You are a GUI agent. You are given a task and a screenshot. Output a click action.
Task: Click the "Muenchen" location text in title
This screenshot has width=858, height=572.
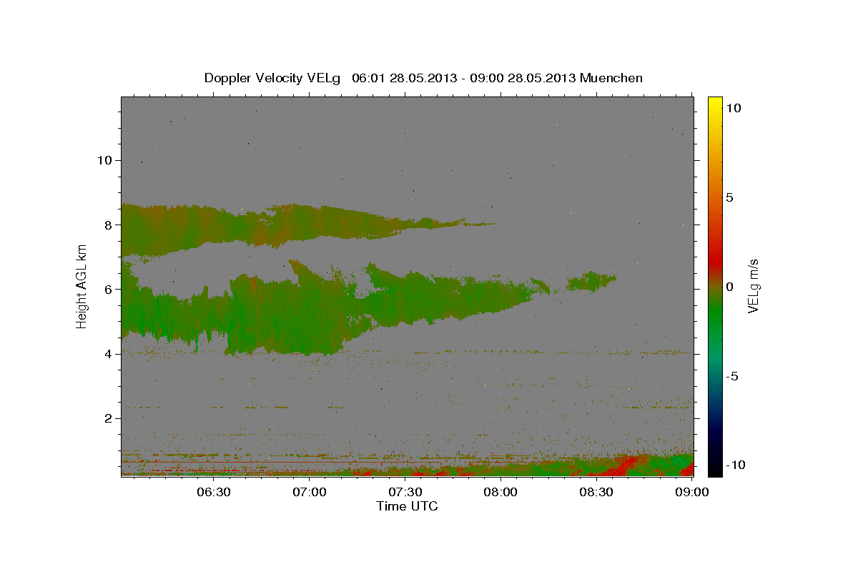[612, 78]
